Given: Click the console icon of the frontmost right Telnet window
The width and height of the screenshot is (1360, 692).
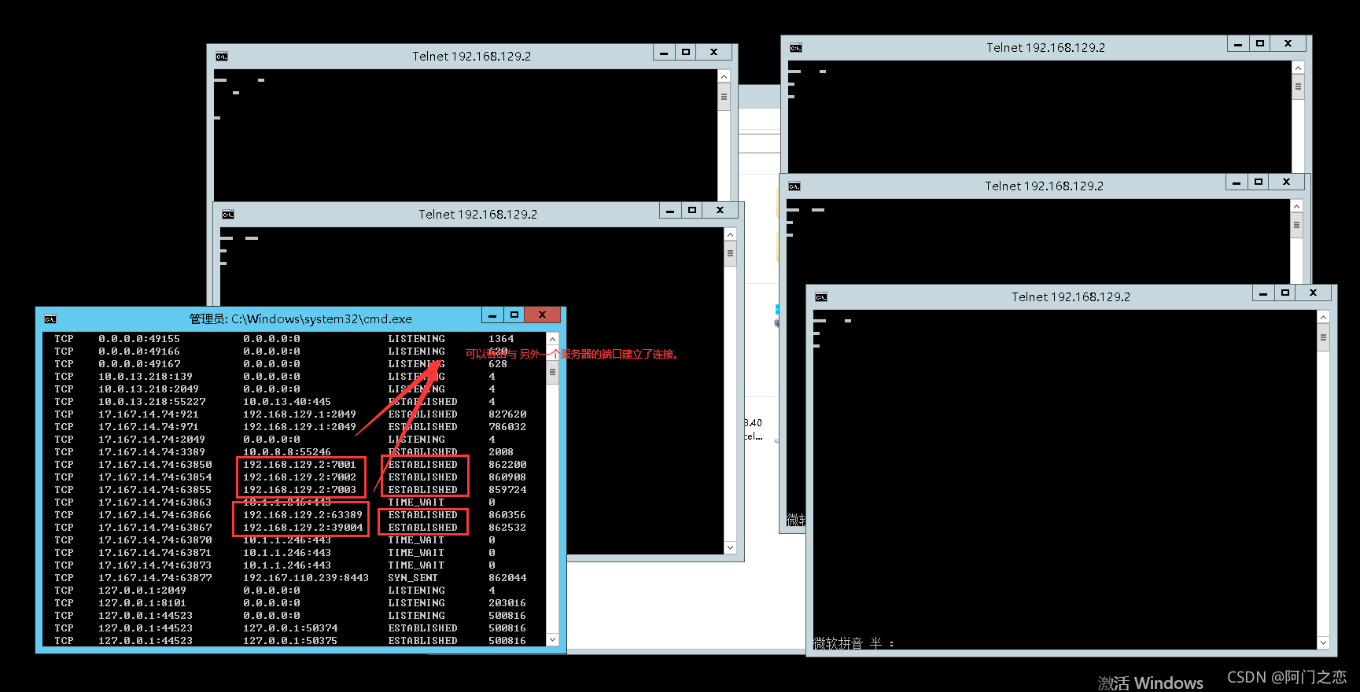Looking at the screenshot, I should pyautogui.click(x=821, y=297).
